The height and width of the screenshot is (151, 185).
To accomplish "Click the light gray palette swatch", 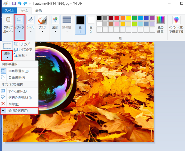I will pyautogui.click(x=105, y=24).
